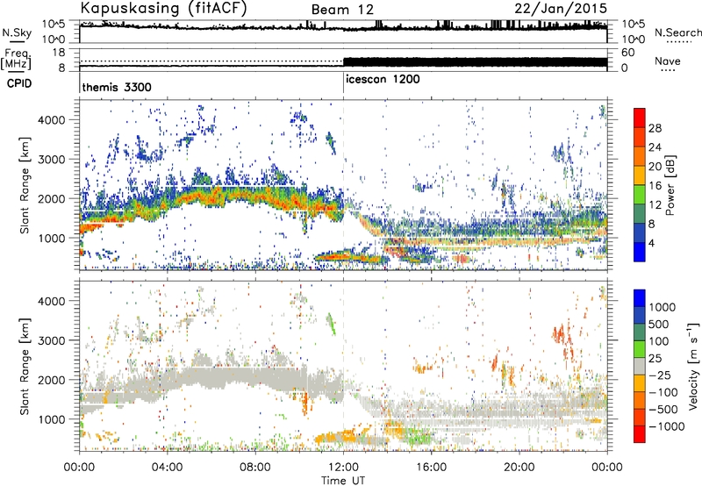Viewport: 702px width, 486px height.
Task: Click the left "10^5" noise axis tick
Action: (x=54, y=25)
